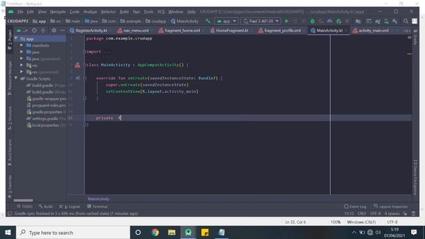Image resolution: width=425 pixels, height=239 pixels.
Task: Open the SDK Manager icon
Action: coord(395,21)
